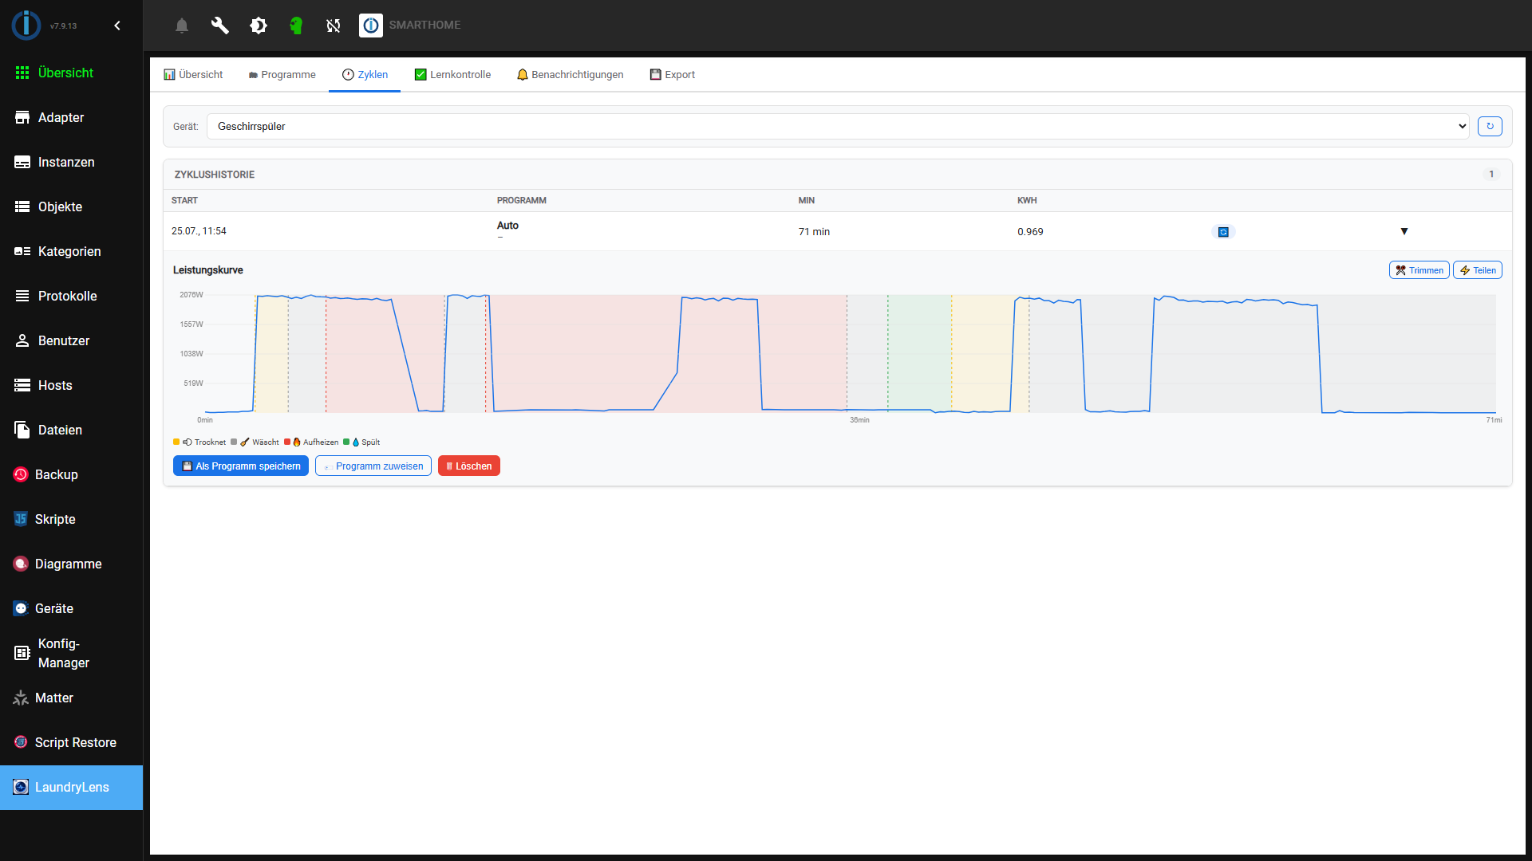The width and height of the screenshot is (1532, 861).
Task: Open Konfig-Manager in the sidebar
Action: (x=71, y=653)
